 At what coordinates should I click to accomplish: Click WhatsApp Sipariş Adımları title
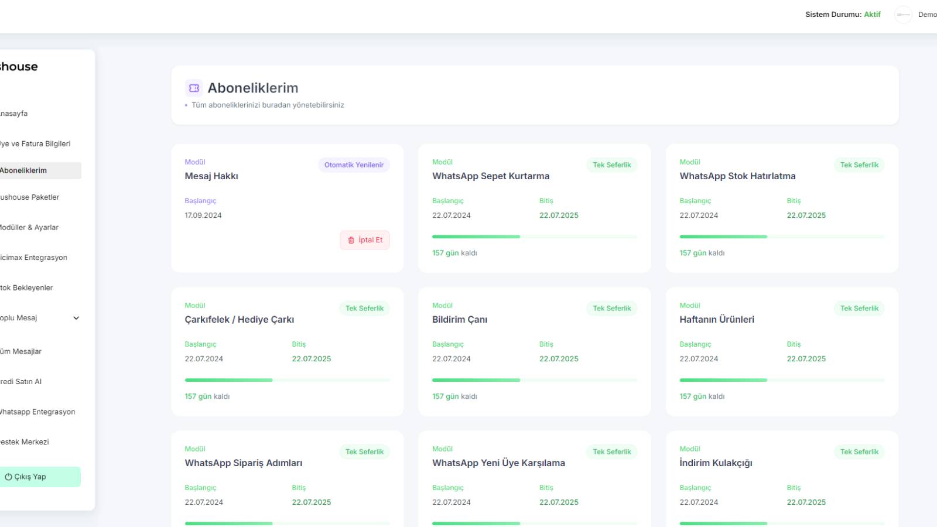[x=244, y=463]
